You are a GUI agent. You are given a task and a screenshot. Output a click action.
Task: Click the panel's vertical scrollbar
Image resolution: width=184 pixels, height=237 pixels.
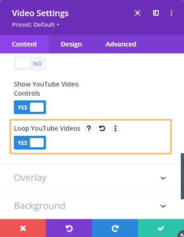[182, 176]
